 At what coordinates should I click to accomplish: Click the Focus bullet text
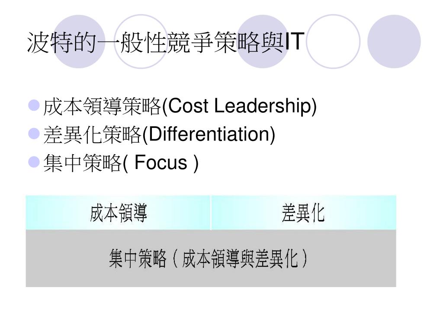pos(121,163)
